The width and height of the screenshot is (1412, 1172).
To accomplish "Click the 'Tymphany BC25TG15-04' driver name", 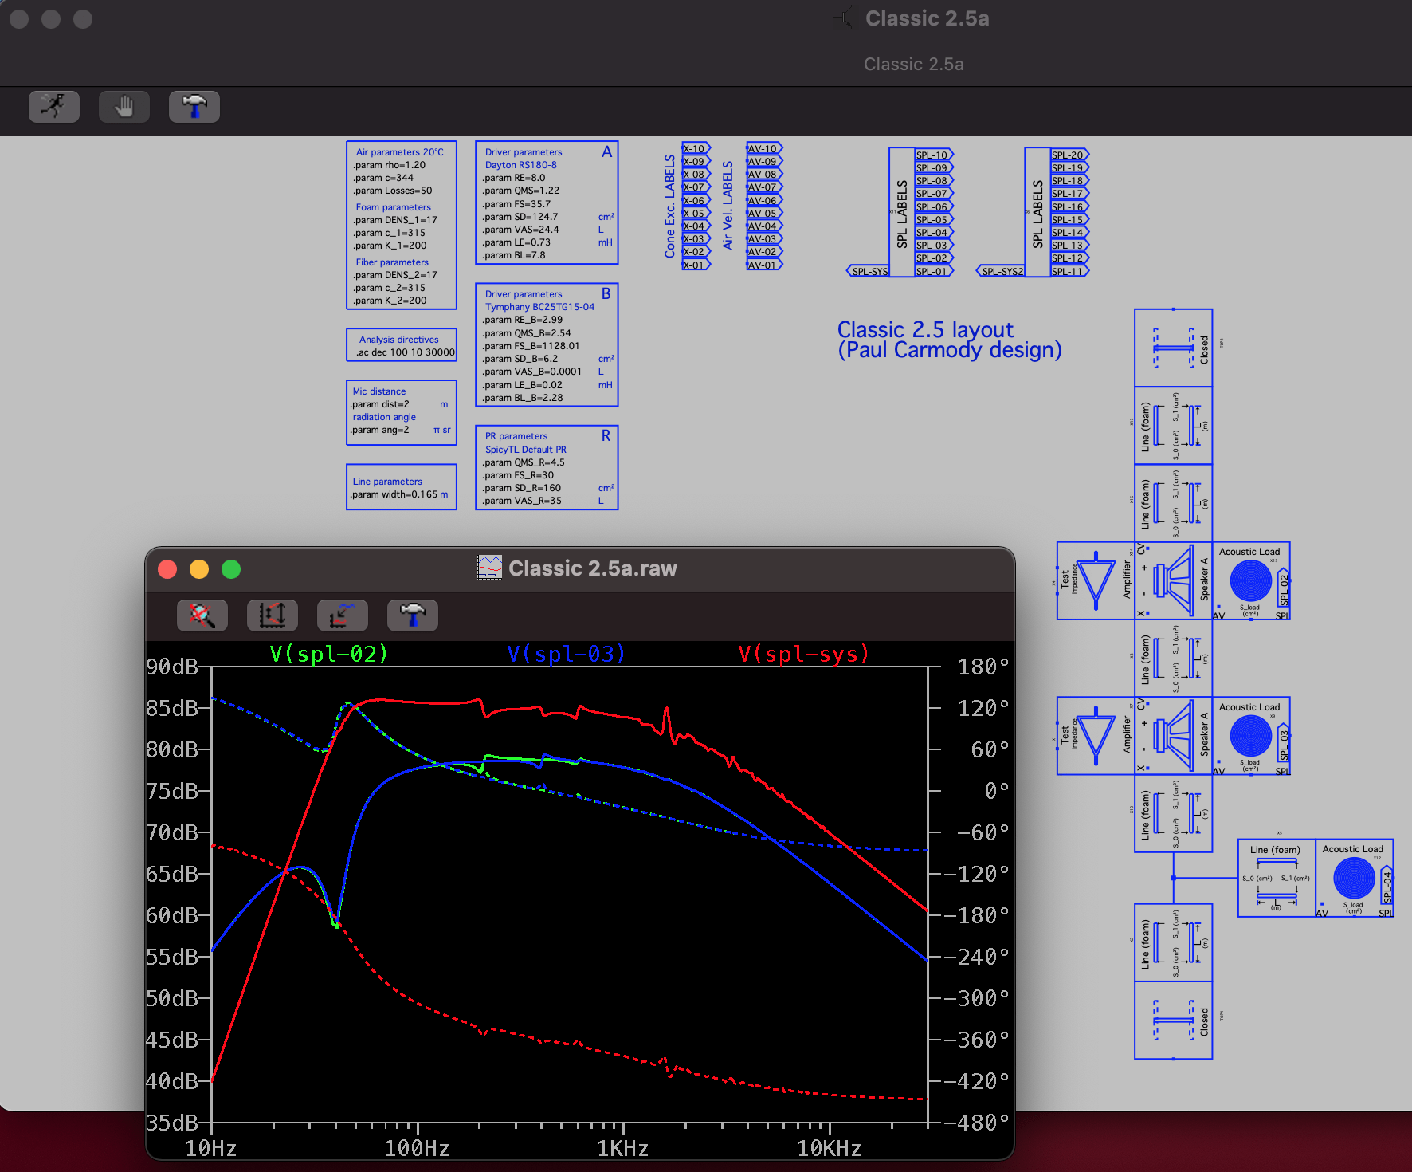I will [x=539, y=307].
